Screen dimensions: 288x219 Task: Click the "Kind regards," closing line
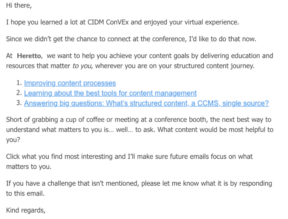(26, 211)
